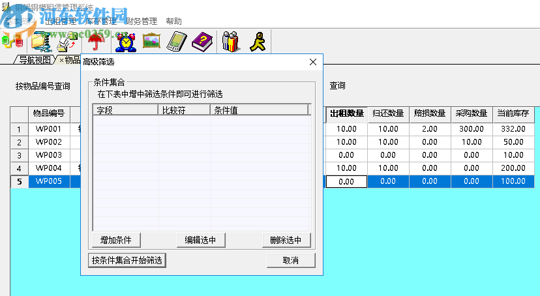The image size is (540, 296).
Task: Click row header number 1
Action: [x=20, y=129]
